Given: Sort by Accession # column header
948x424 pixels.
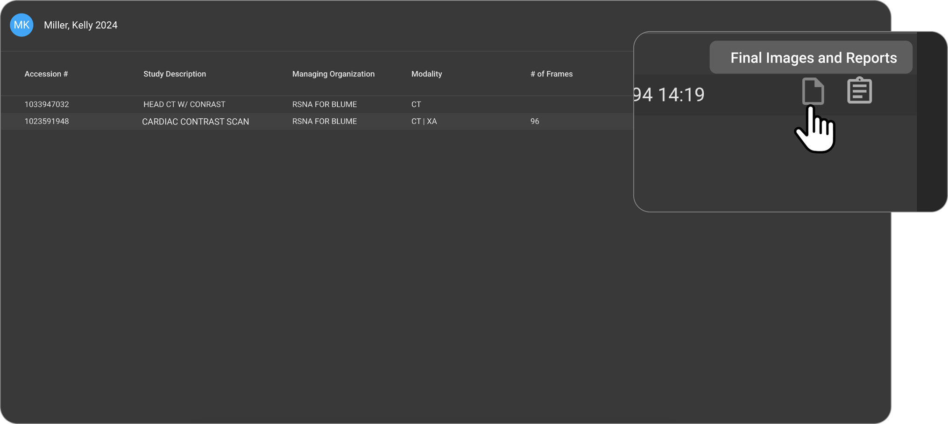Looking at the screenshot, I should 46,74.
